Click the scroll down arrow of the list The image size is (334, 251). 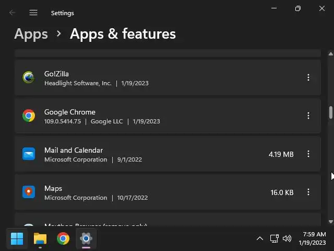[x=330, y=222]
